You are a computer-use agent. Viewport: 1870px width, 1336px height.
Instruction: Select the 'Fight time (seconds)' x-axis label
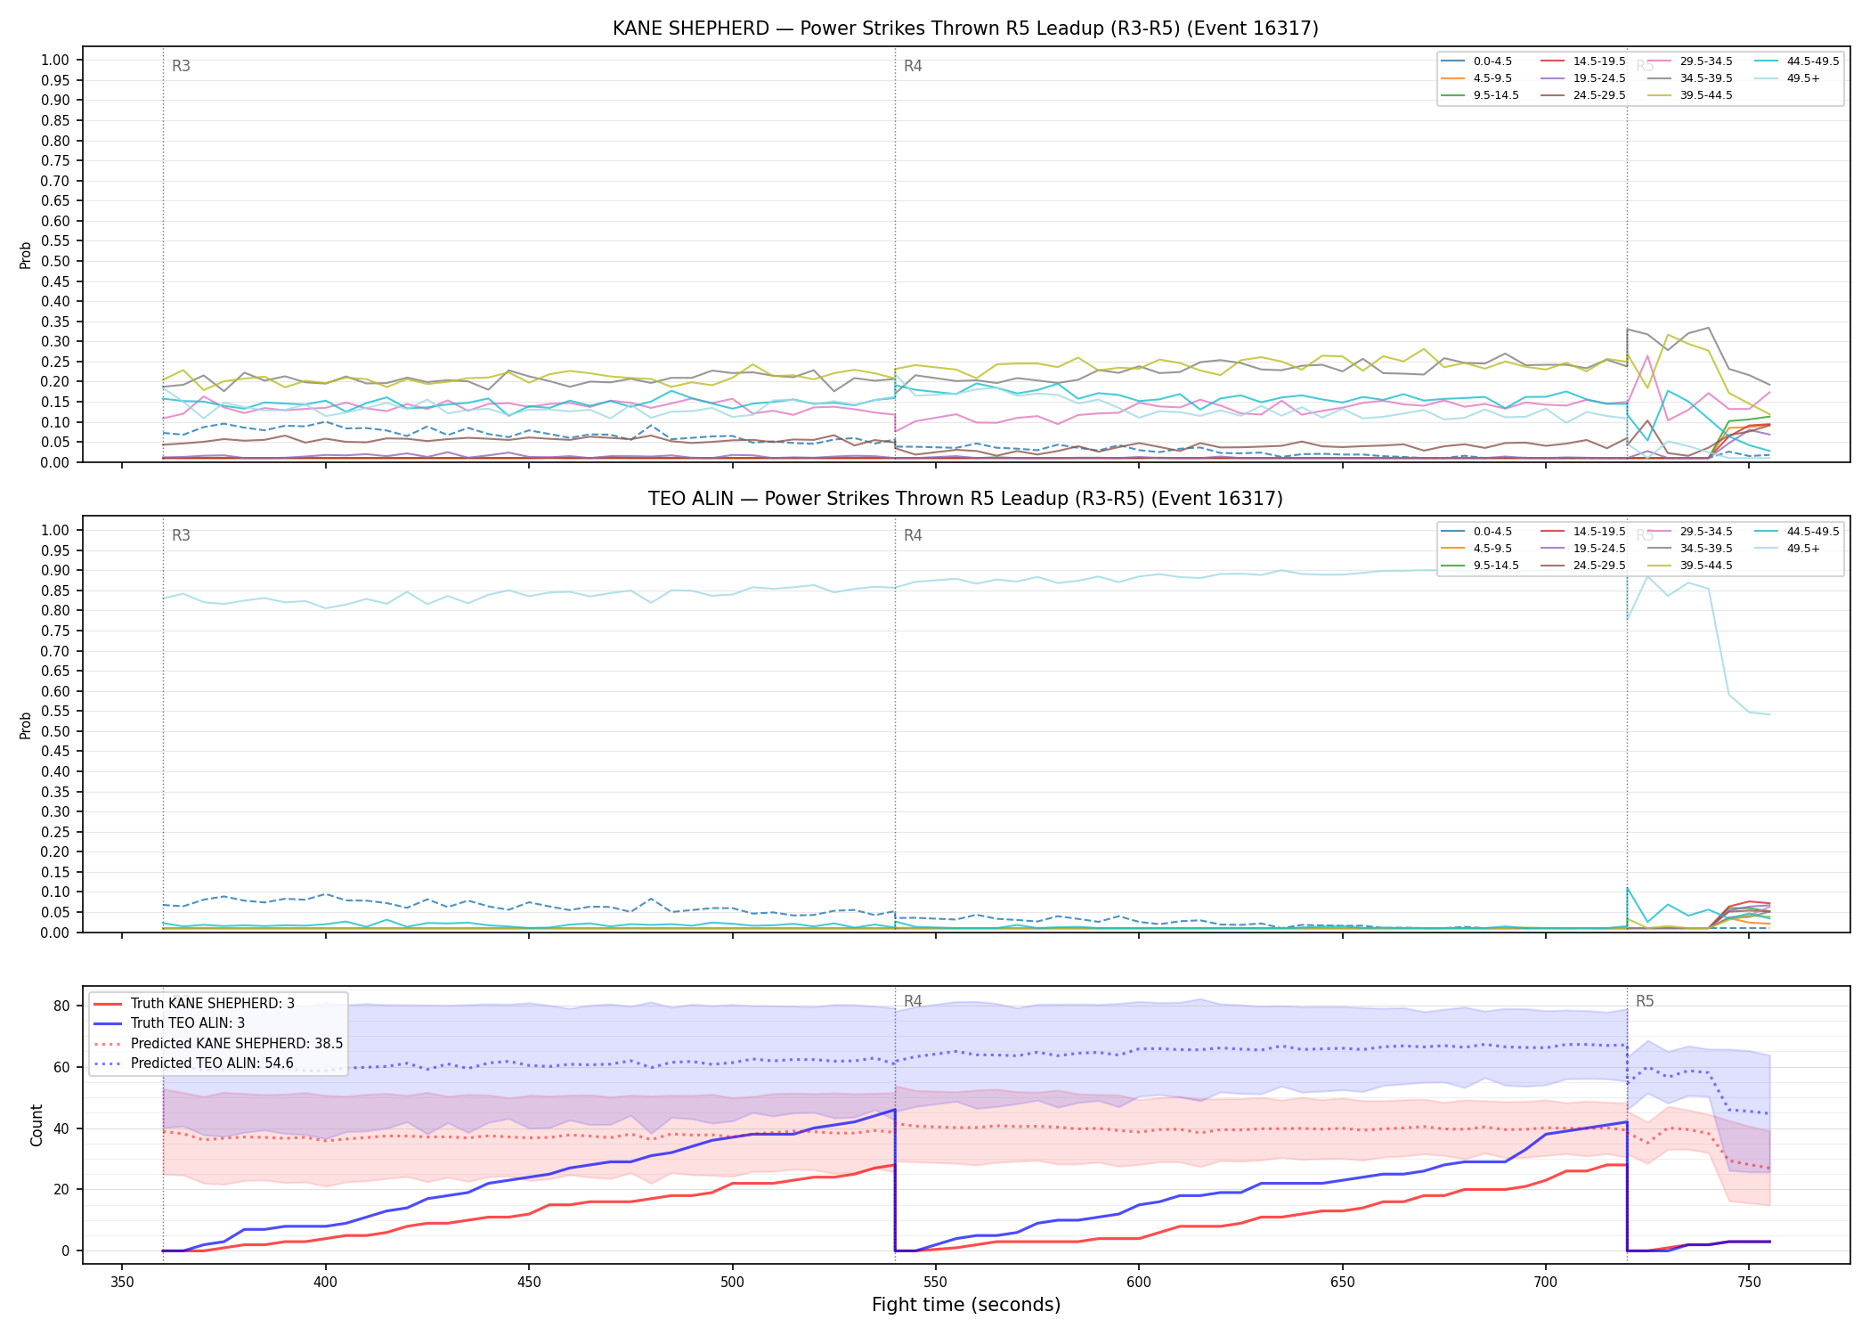(966, 1305)
